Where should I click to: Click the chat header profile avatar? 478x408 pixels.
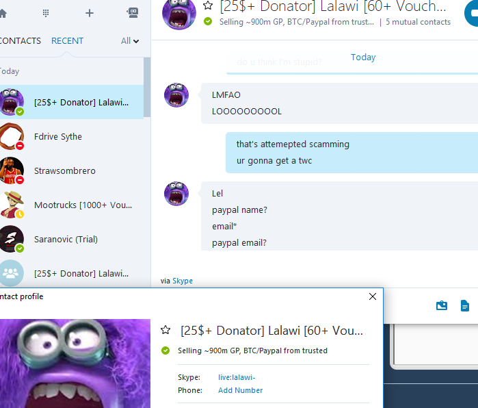coord(179,13)
